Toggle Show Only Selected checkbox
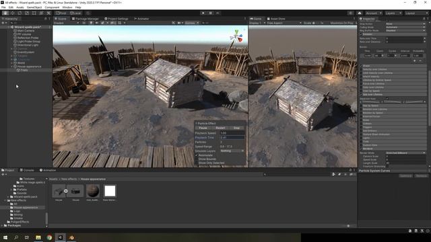This screenshot has width=431, height=242. point(197,163)
